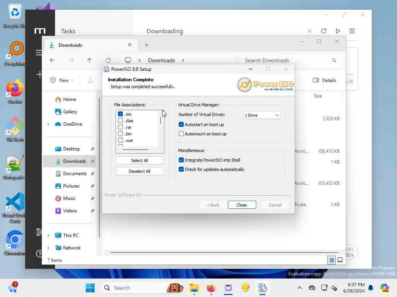The height and width of the screenshot is (297, 397).
Task: Check the .cue file association
Action: [x=120, y=140]
